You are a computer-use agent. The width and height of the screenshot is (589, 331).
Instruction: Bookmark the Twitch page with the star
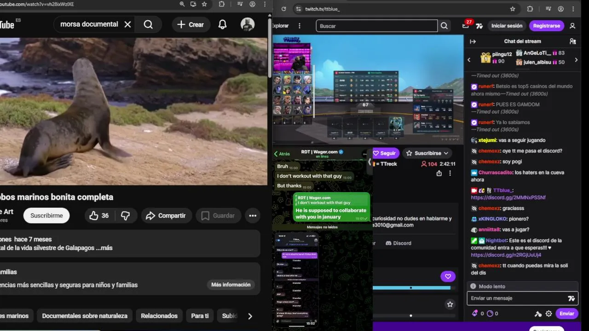pos(513,9)
